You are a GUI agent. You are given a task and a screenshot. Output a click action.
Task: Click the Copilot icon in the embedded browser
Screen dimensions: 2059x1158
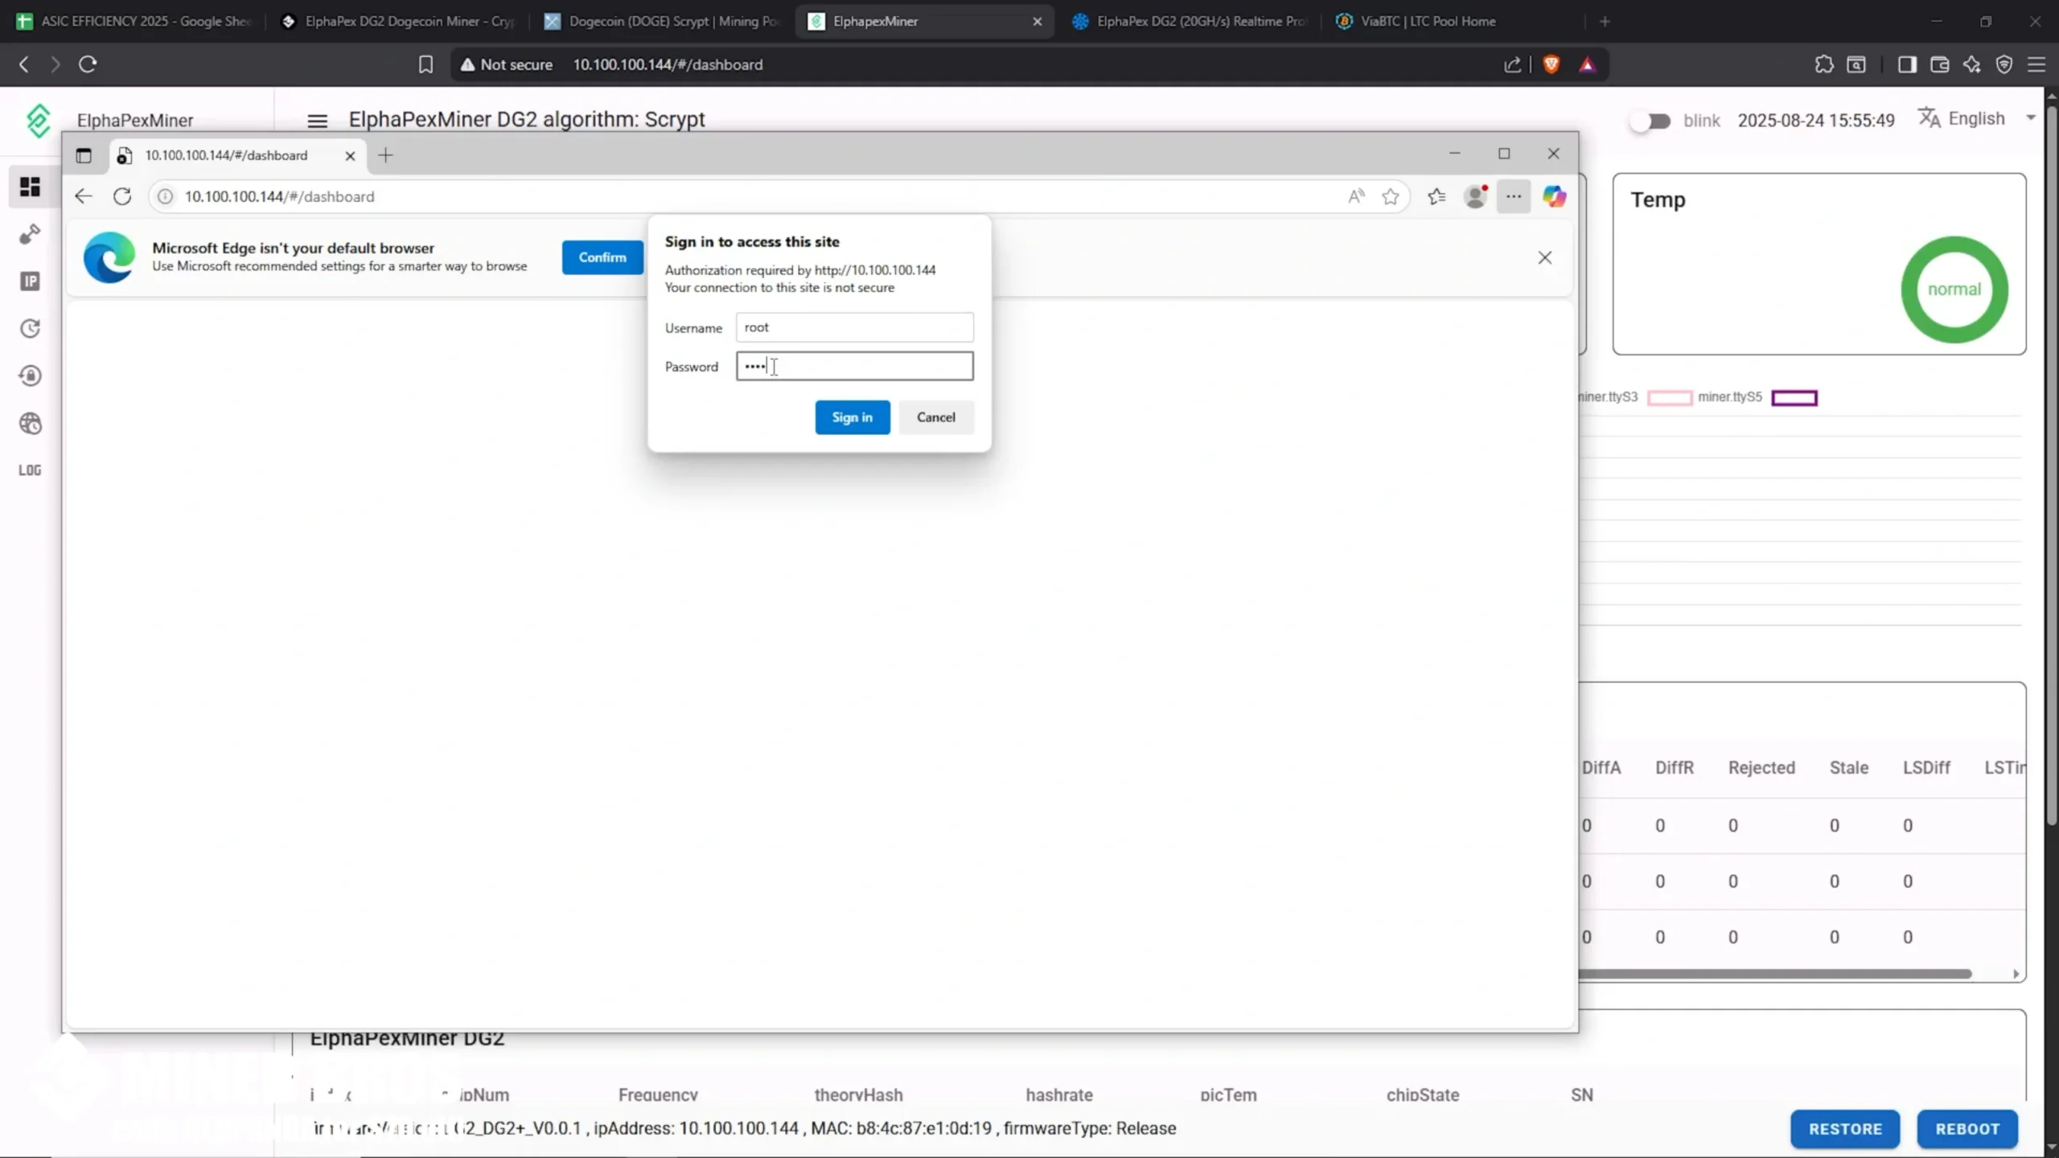click(x=1554, y=195)
